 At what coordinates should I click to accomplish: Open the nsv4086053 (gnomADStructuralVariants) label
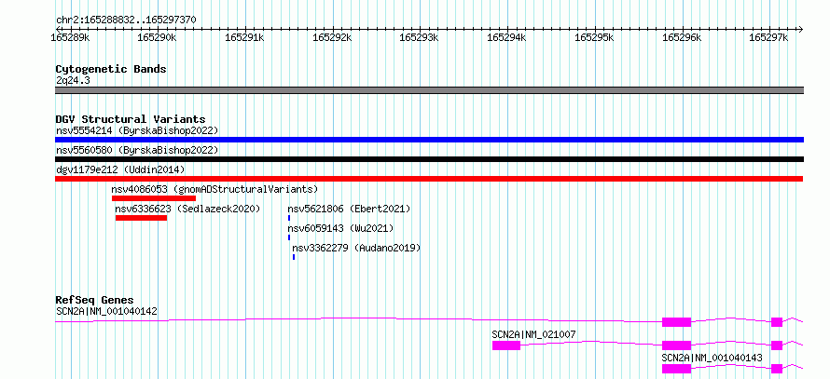coord(214,189)
